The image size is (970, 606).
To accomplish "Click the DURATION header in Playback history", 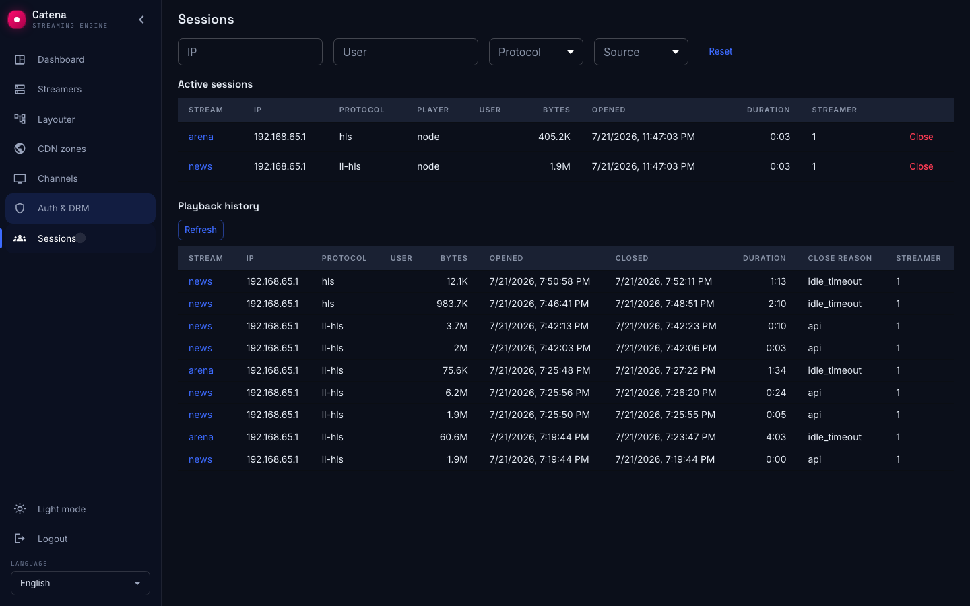I will (x=765, y=258).
